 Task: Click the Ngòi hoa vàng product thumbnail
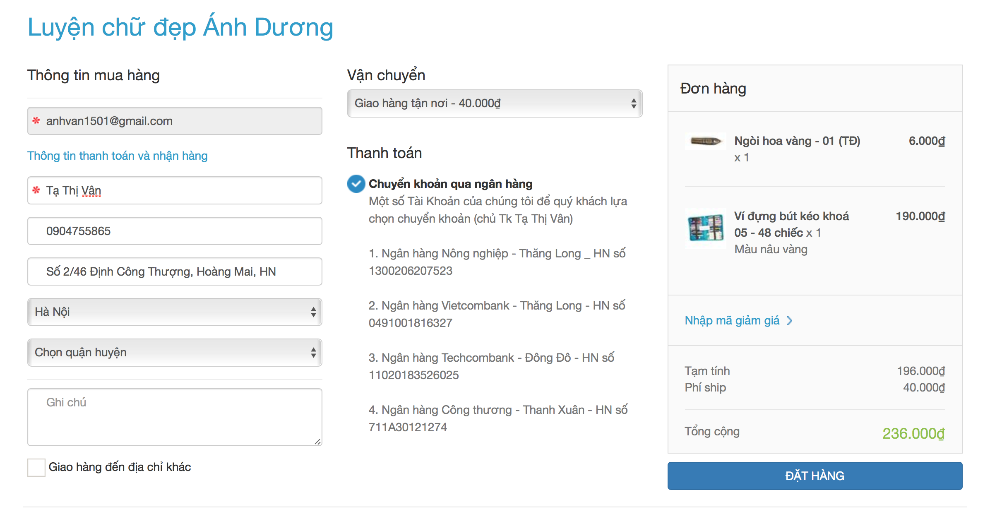[705, 142]
